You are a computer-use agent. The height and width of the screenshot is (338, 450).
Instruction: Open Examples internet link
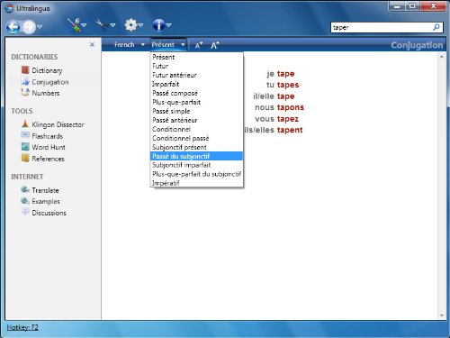pyautogui.click(x=46, y=201)
